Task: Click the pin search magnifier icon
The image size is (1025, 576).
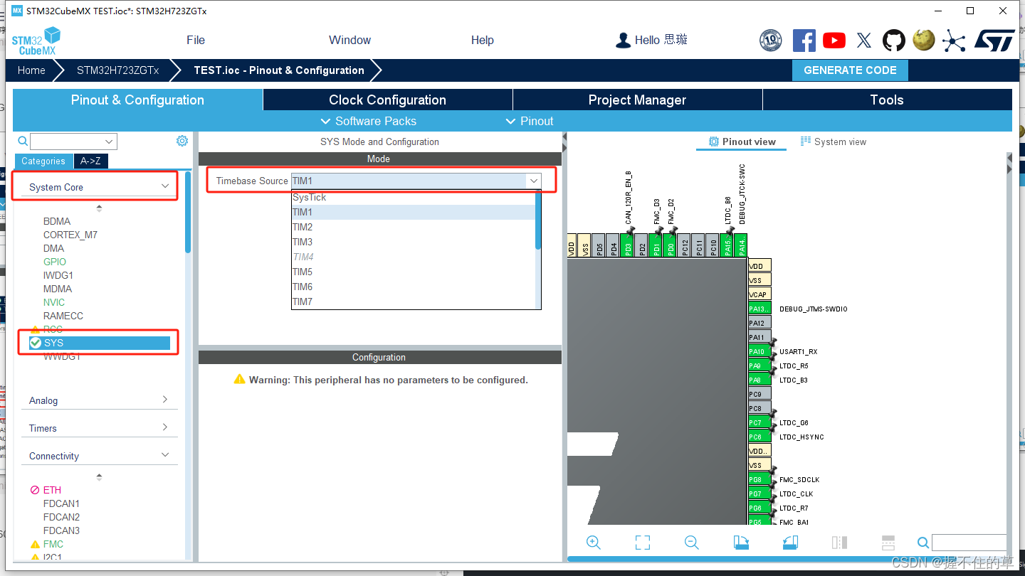Action: click(922, 543)
